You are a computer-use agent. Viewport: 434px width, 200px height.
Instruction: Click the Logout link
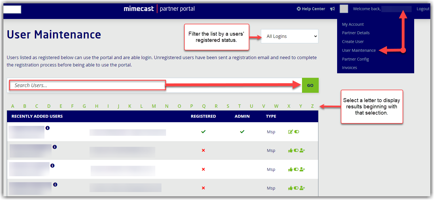[x=423, y=9]
